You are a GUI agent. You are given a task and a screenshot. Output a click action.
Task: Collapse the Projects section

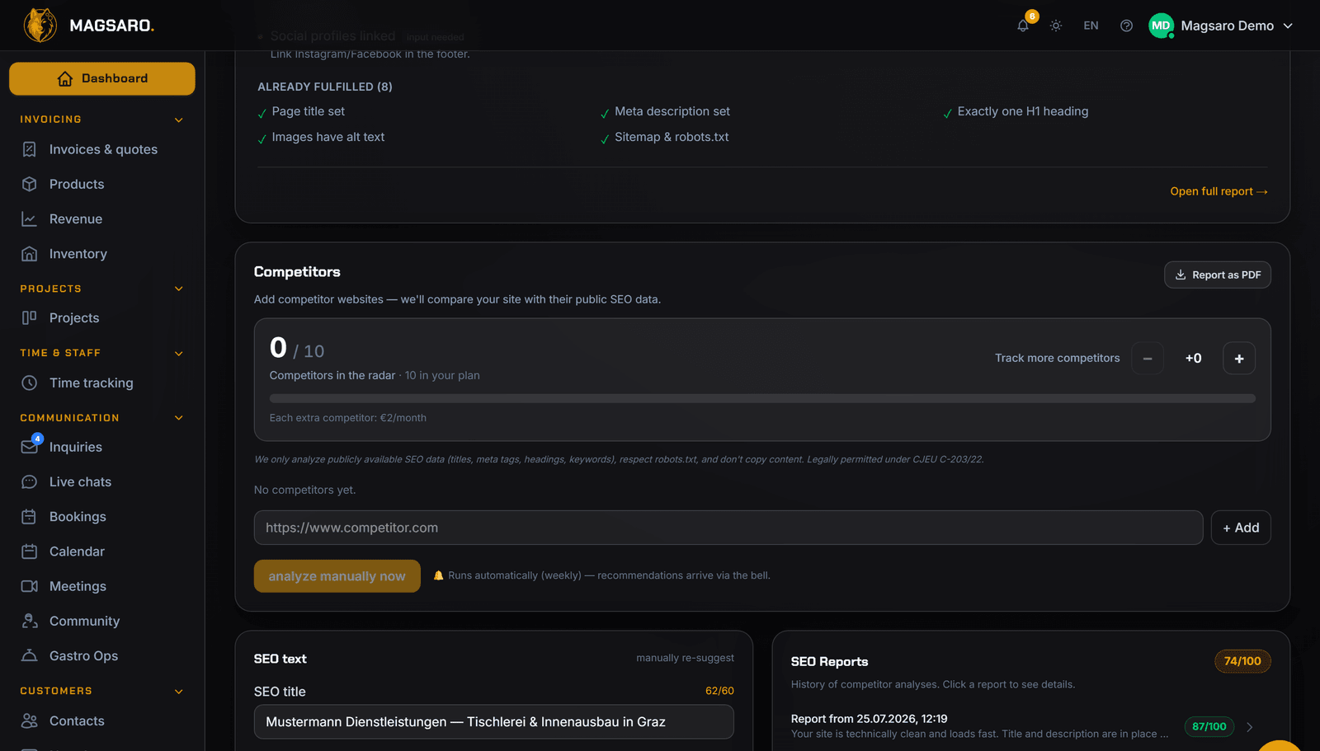(179, 289)
